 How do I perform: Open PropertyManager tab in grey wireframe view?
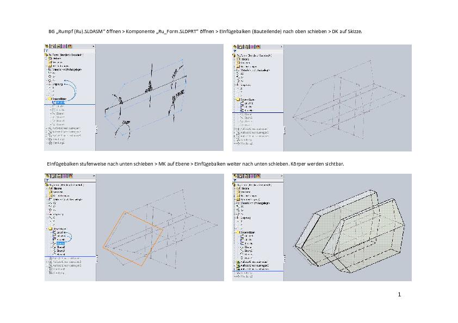point(240,47)
